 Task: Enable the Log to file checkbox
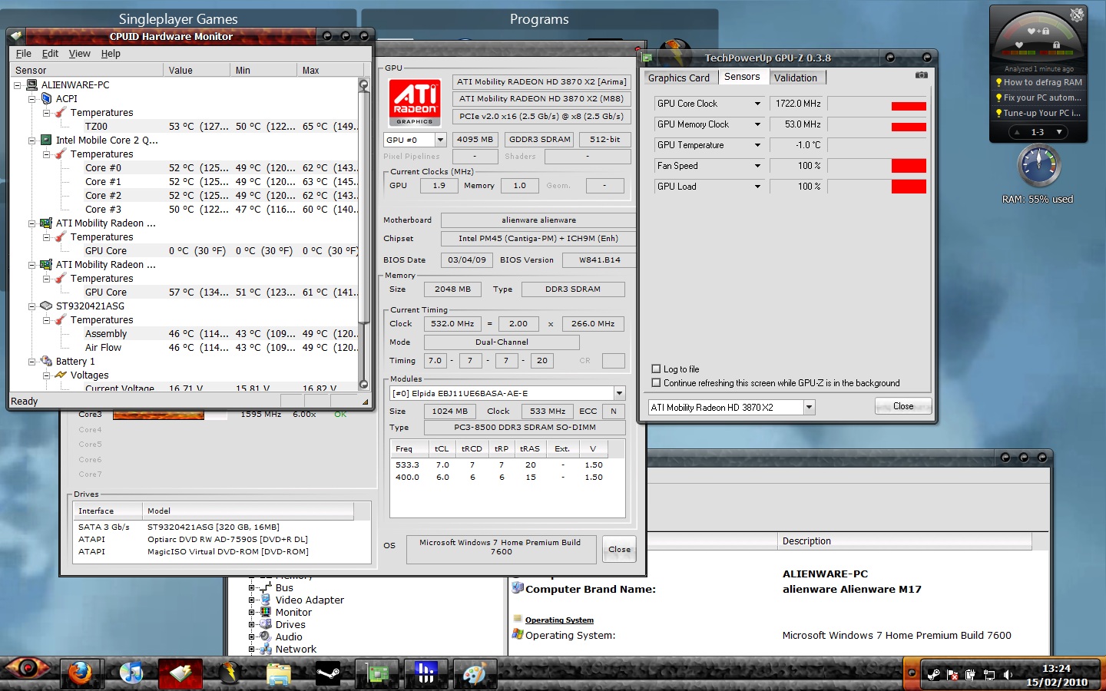point(656,369)
